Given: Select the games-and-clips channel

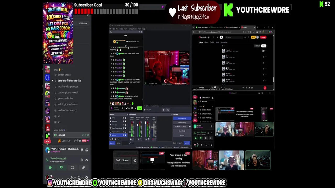Looking at the screenshot, I should [x=65, y=98].
